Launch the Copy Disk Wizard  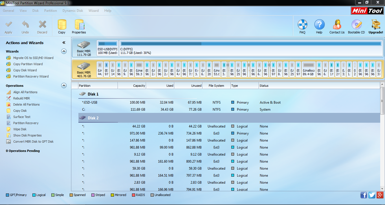[25, 70]
